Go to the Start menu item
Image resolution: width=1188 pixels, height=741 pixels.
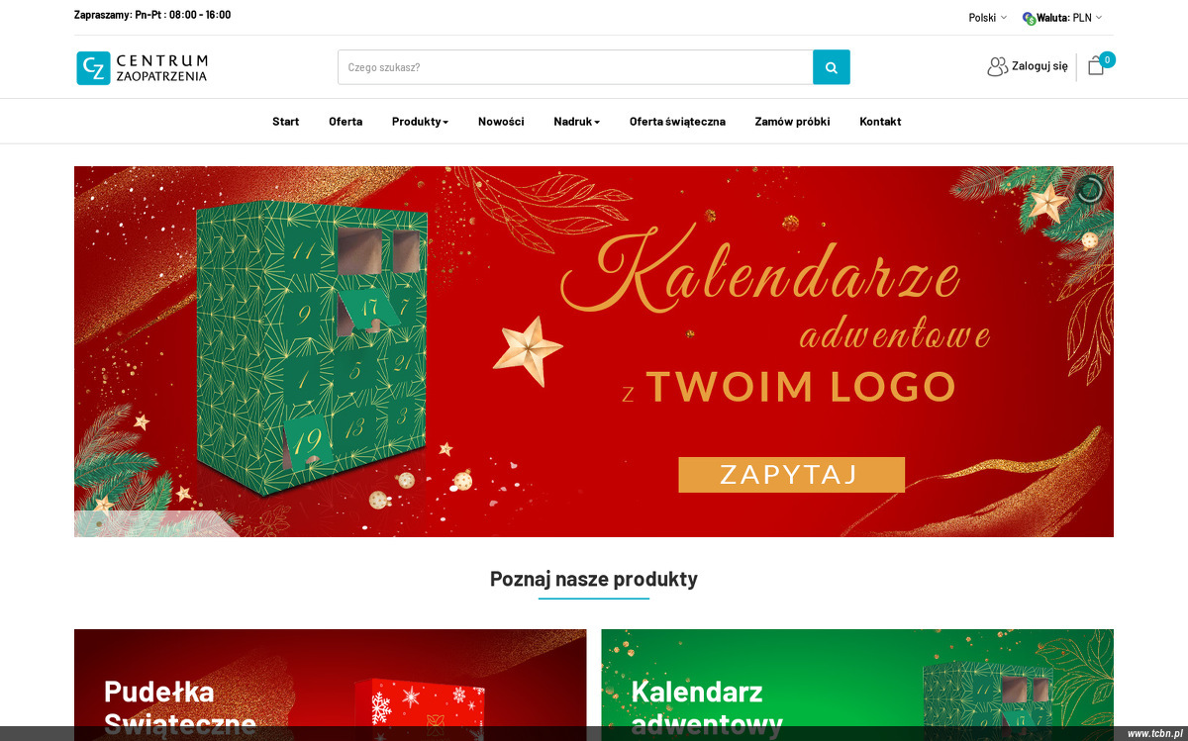285,122
